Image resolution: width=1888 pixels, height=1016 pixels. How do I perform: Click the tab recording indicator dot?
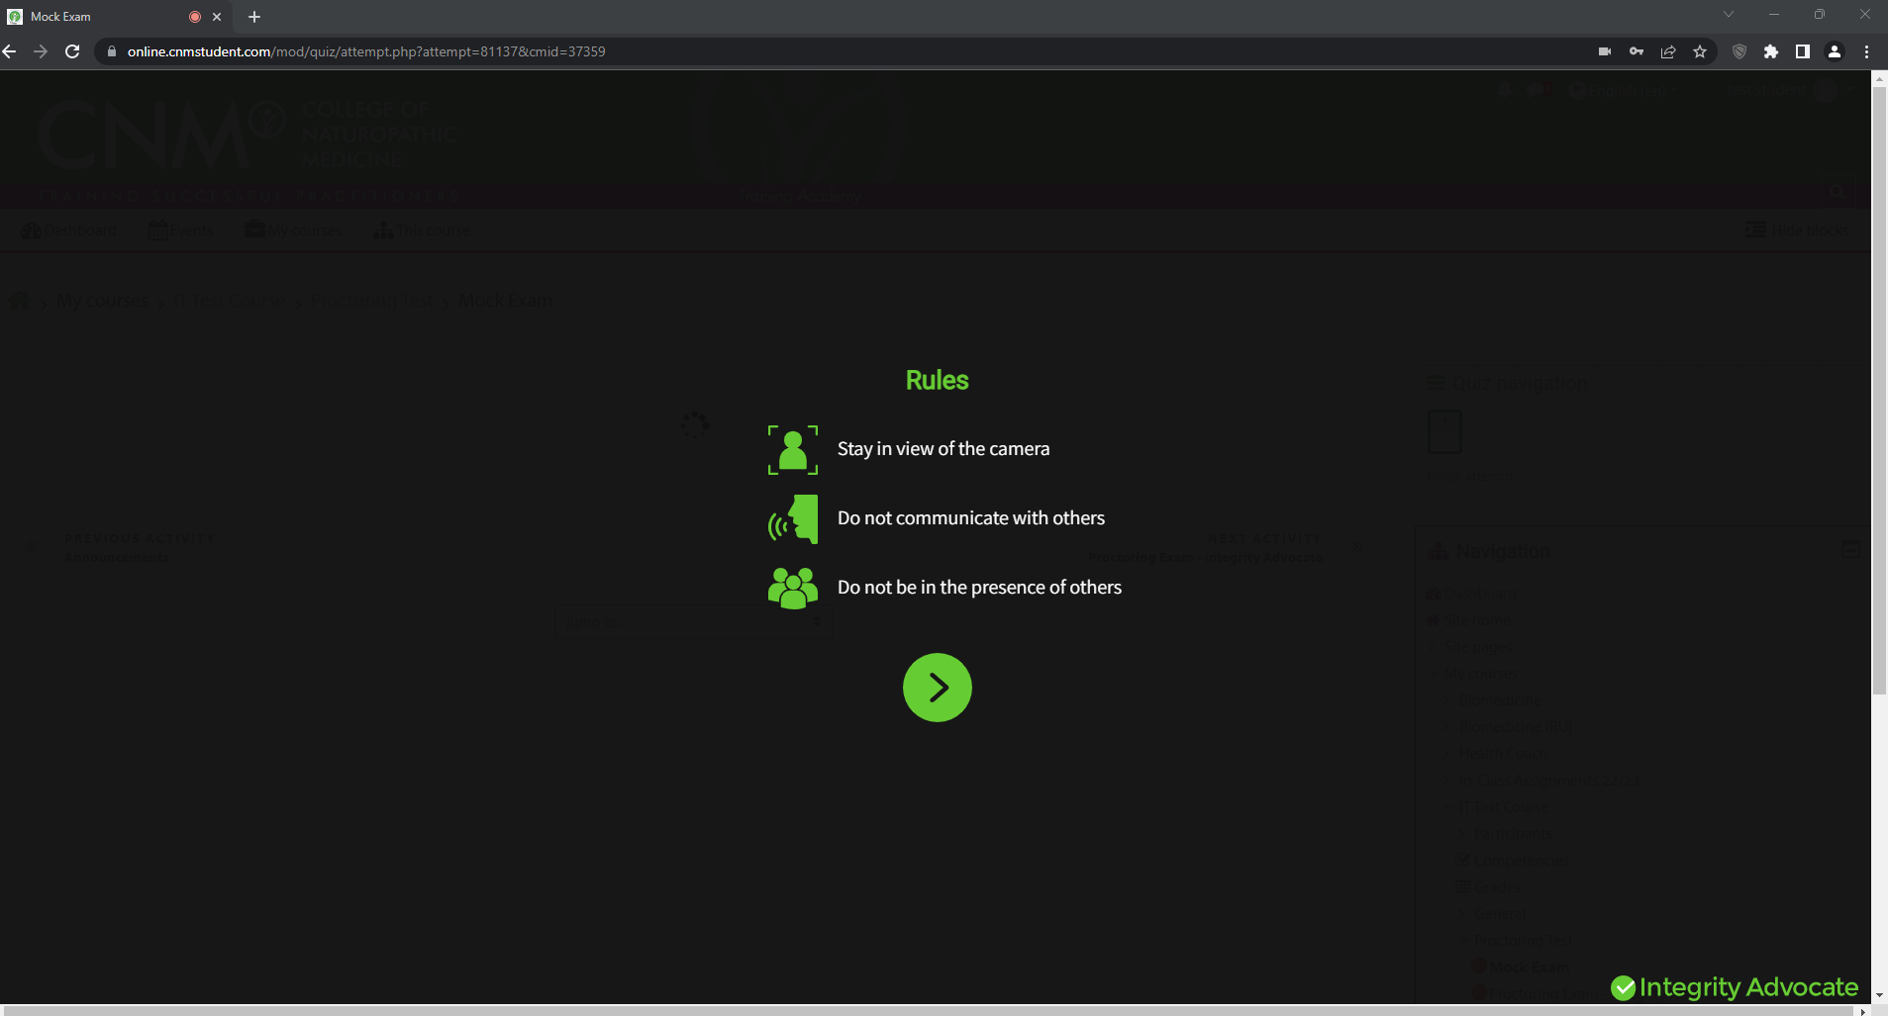[x=195, y=17]
